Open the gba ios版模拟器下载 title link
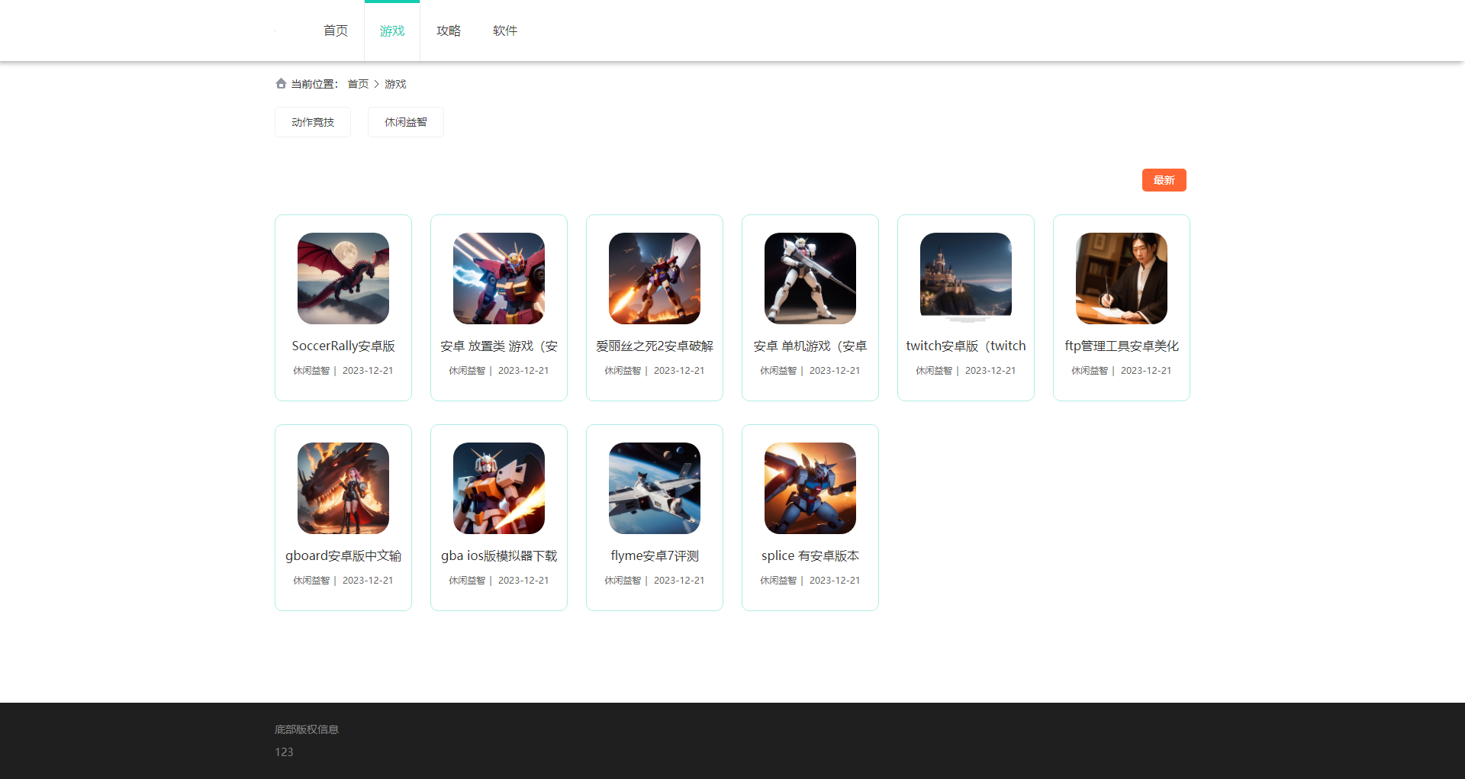 point(498,555)
